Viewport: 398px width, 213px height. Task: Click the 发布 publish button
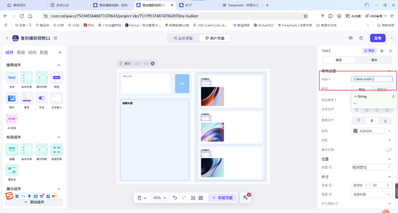[x=378, y=38]
